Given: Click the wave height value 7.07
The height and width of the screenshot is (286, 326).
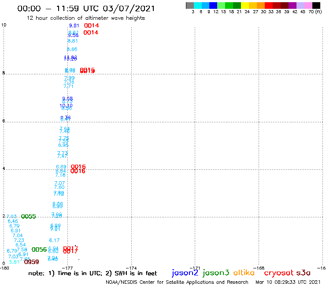Looking at the screenshot, I should pos(59,183).
